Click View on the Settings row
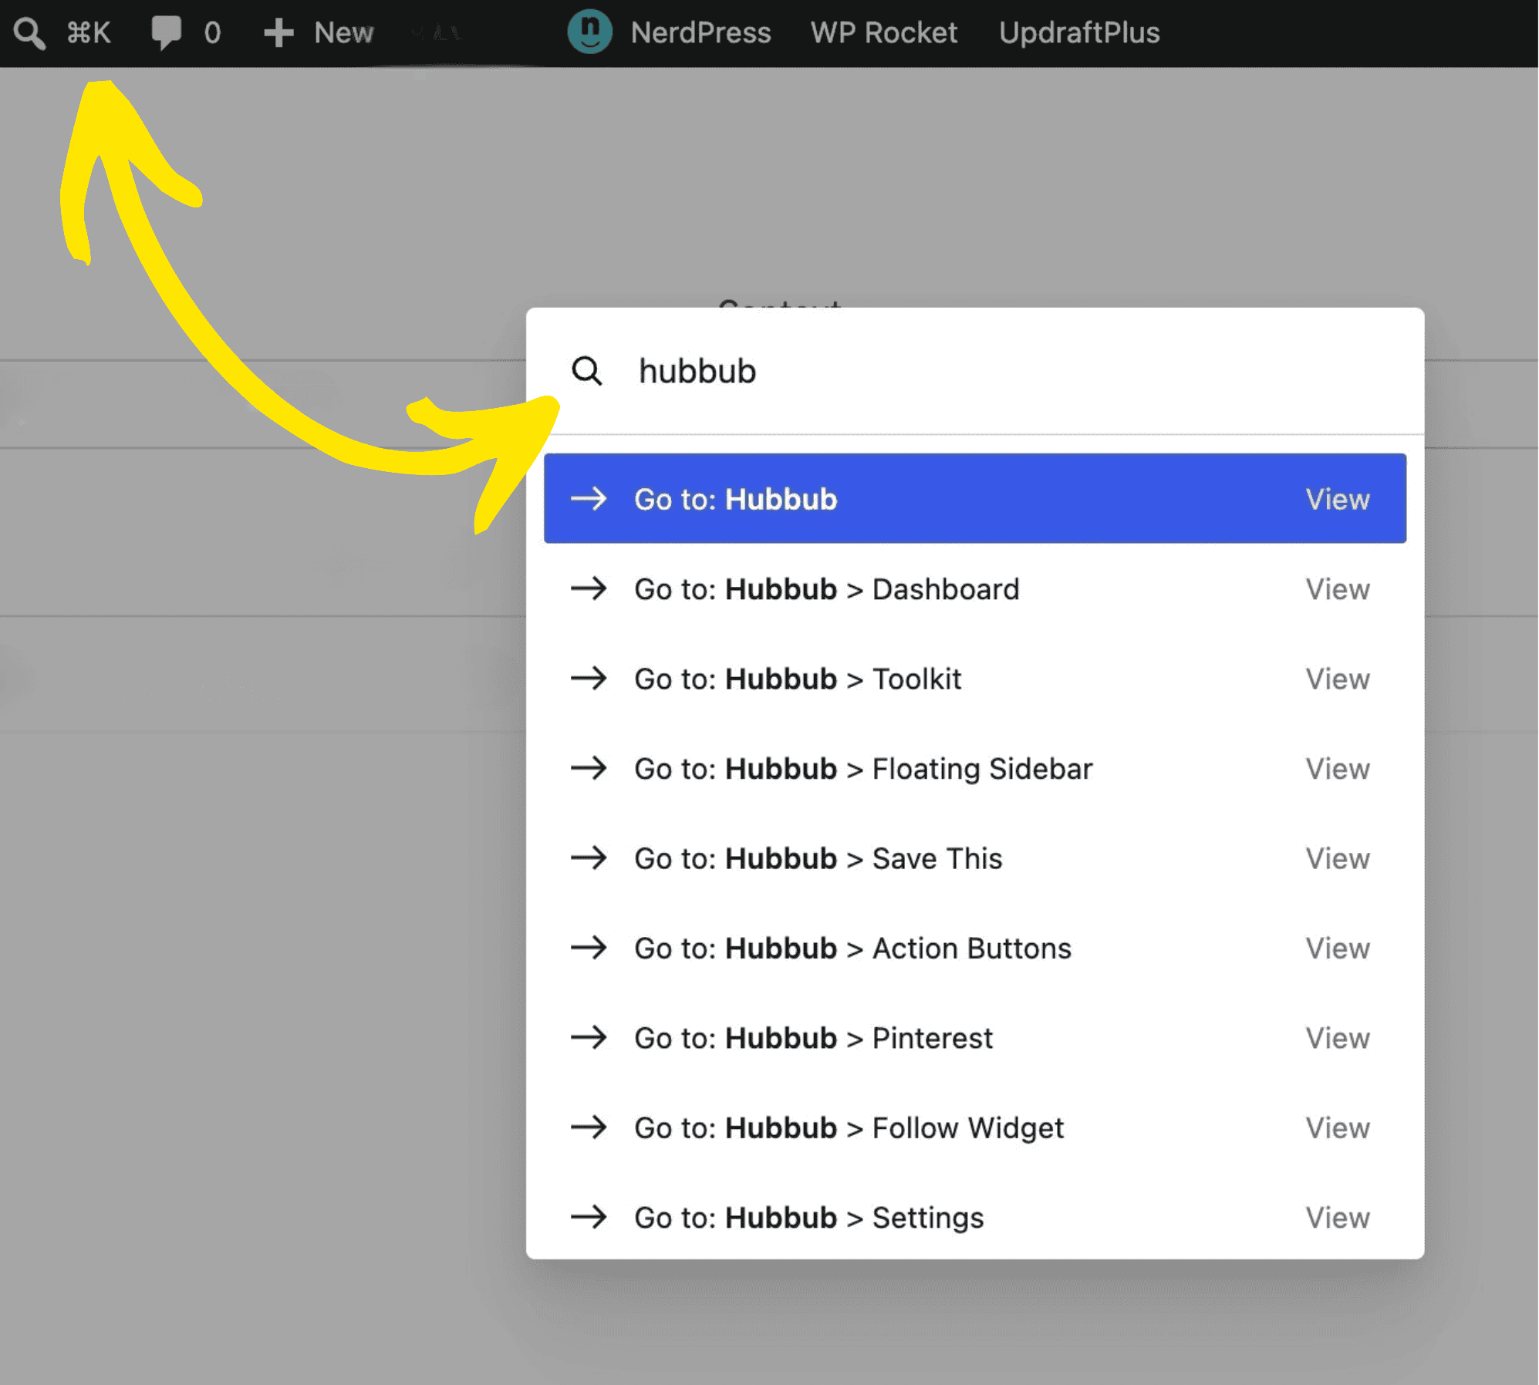 click(x=1338, y=1218)
